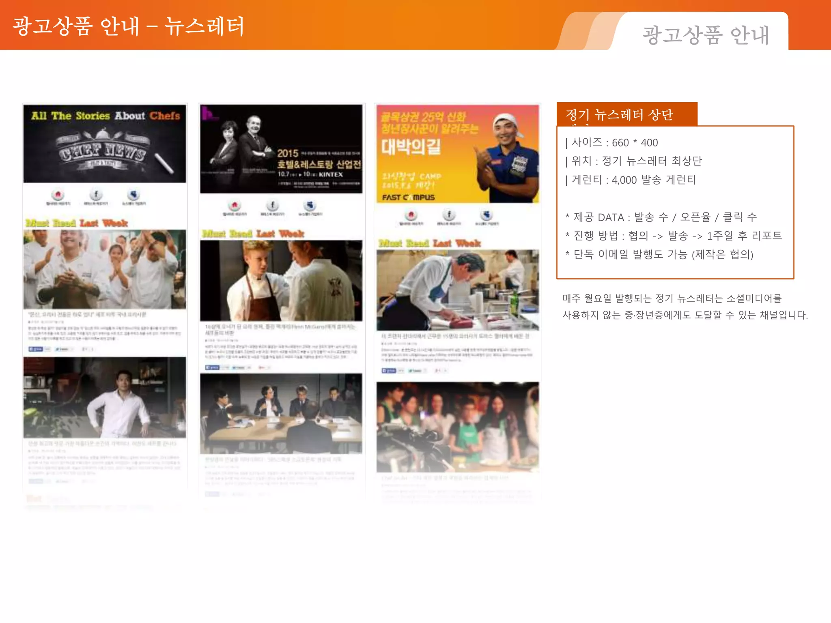Screen dimensions: 831x623
Task: Open blurred cooking crowd photo, right newsletter
Action: (x=458, y=427)
